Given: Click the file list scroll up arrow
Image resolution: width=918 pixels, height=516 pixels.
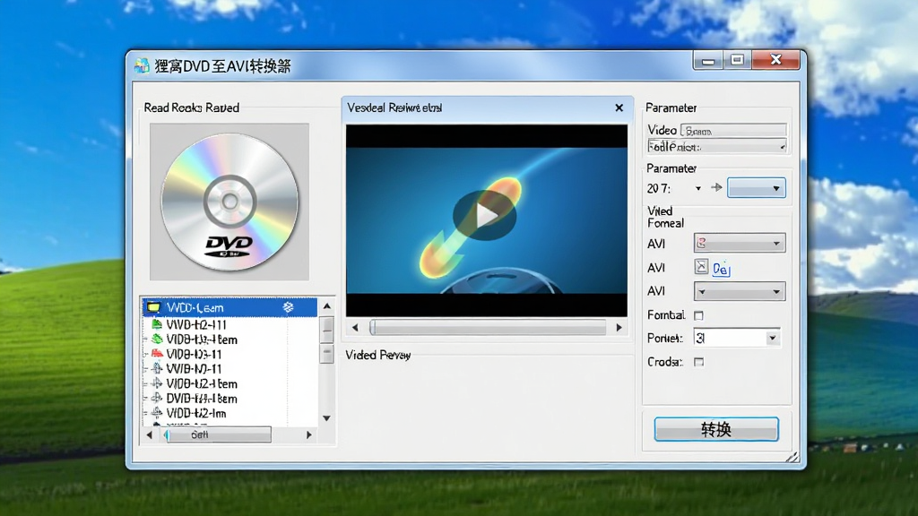Looking at the screenshot, I should (x=326, y=306).
